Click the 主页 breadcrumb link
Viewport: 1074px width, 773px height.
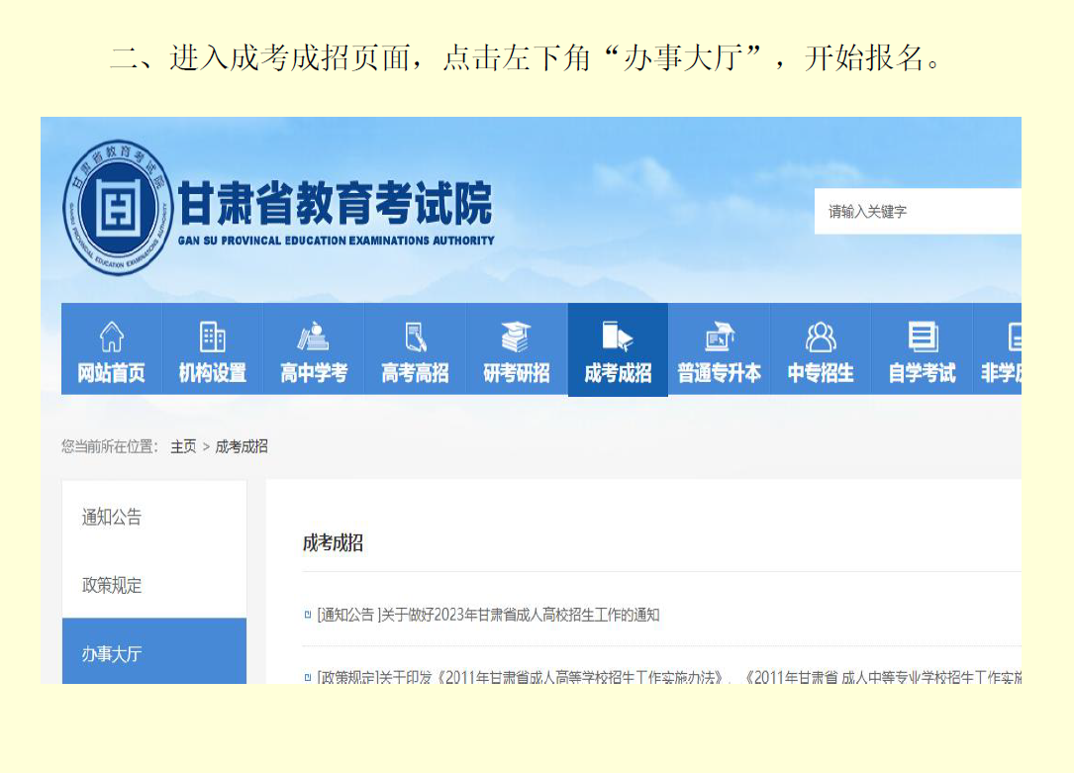[x=183, y=446]
